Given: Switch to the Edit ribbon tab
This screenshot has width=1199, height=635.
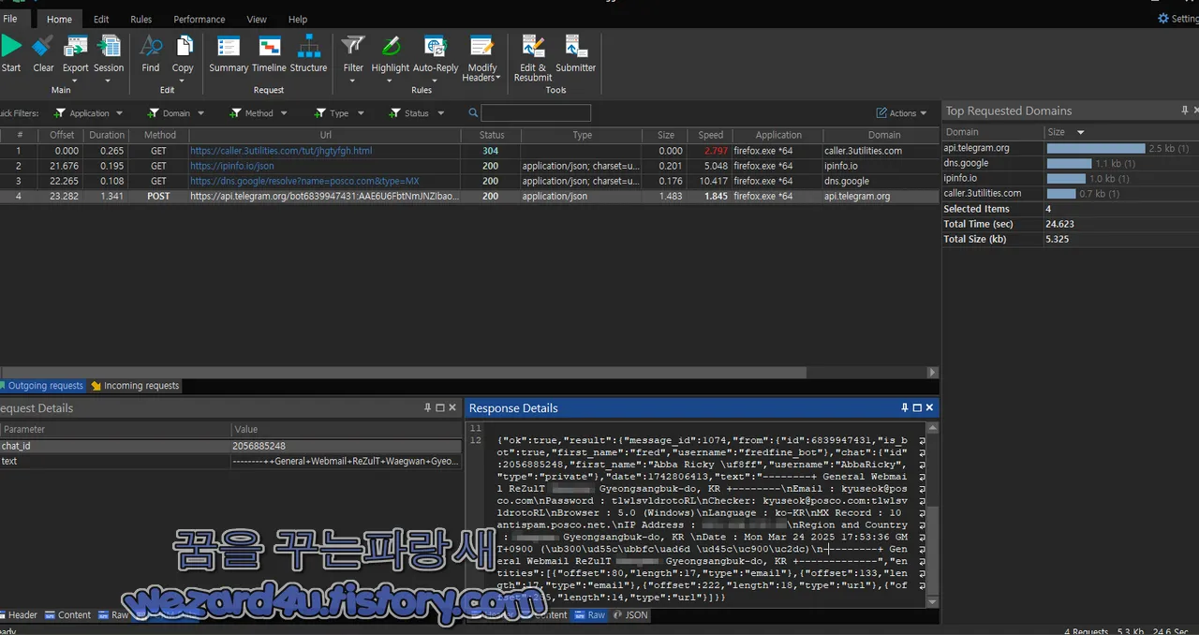Looking at the screenshot, I should coord(101,19).
